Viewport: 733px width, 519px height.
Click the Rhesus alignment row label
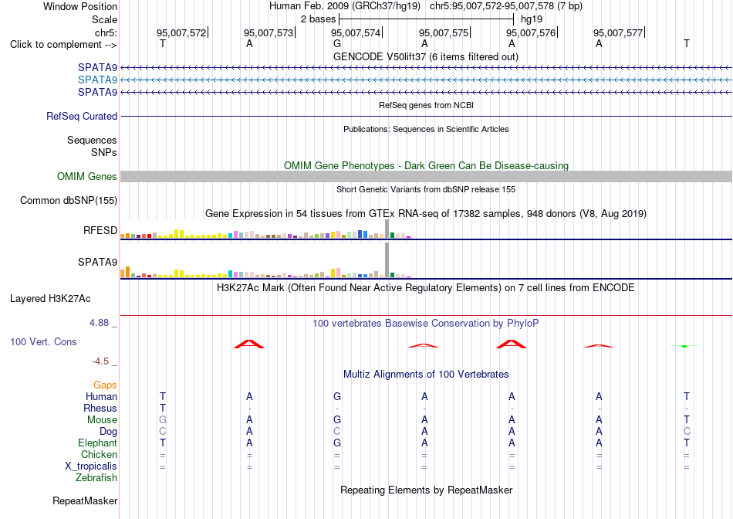click(100, 408)
